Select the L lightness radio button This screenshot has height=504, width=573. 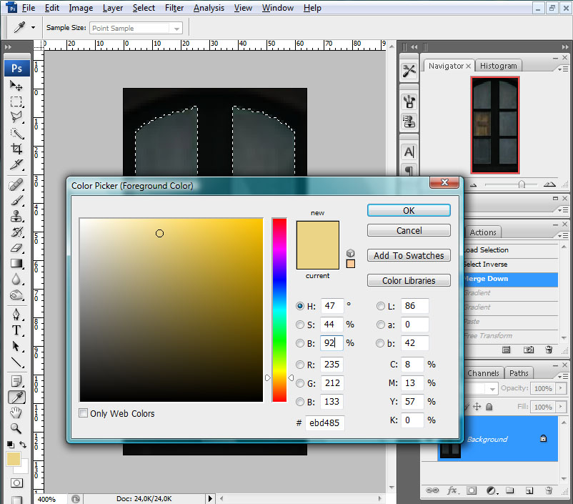381,306
